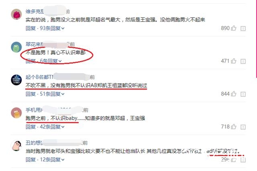Screen dimensions: 257x171
Task: Expand the 12条回复 replies
Action: click(x=52, y=159)
